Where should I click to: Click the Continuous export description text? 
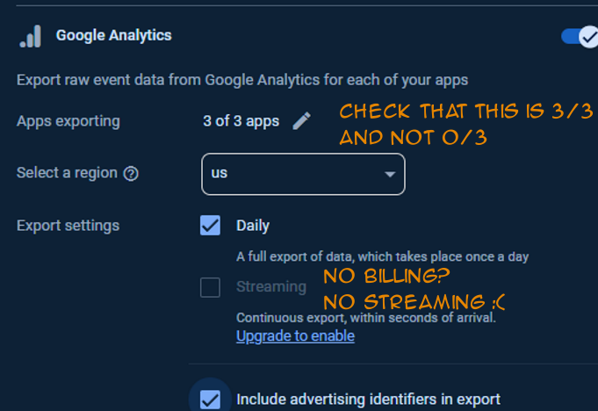click(366, 318)
